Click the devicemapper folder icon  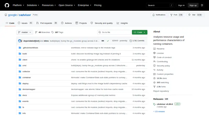tap(20, 89)
